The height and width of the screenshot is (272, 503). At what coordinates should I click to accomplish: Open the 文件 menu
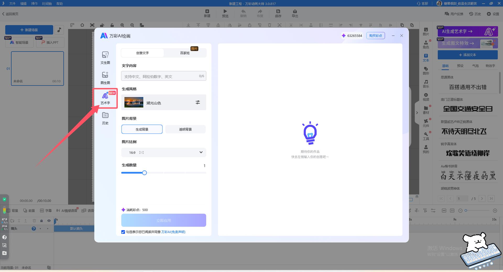click(12, 4)
